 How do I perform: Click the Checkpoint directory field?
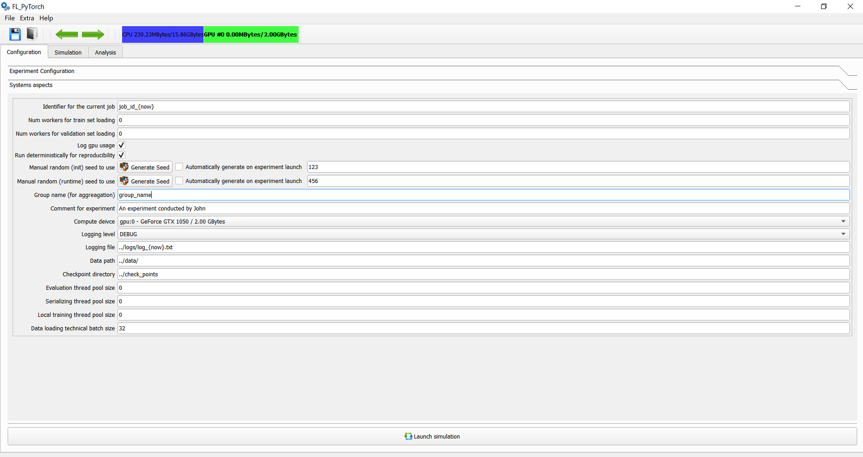[x=484, y=274]
